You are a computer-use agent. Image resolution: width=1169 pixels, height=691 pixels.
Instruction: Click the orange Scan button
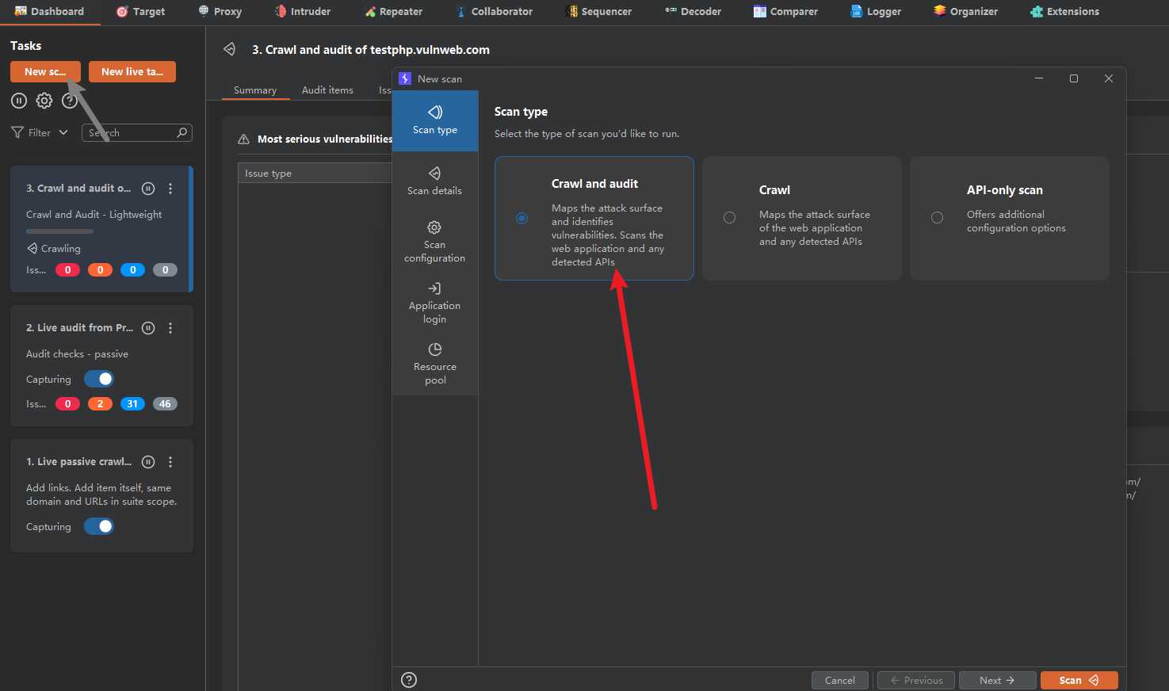1079,681
